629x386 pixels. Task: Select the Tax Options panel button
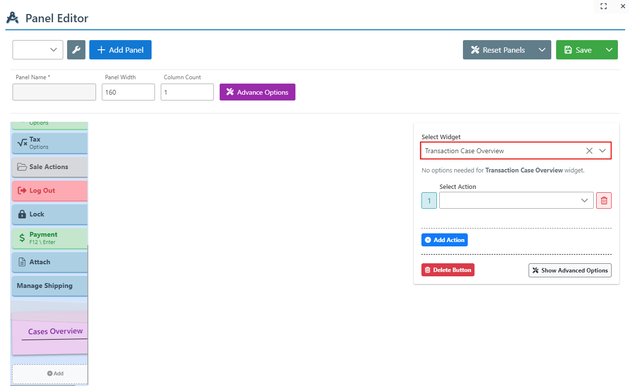49,143
